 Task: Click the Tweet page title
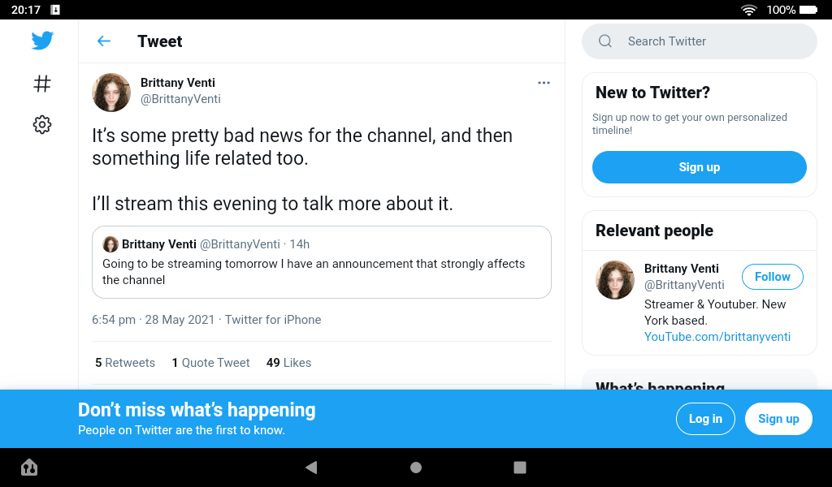click(x=160, y=41)
